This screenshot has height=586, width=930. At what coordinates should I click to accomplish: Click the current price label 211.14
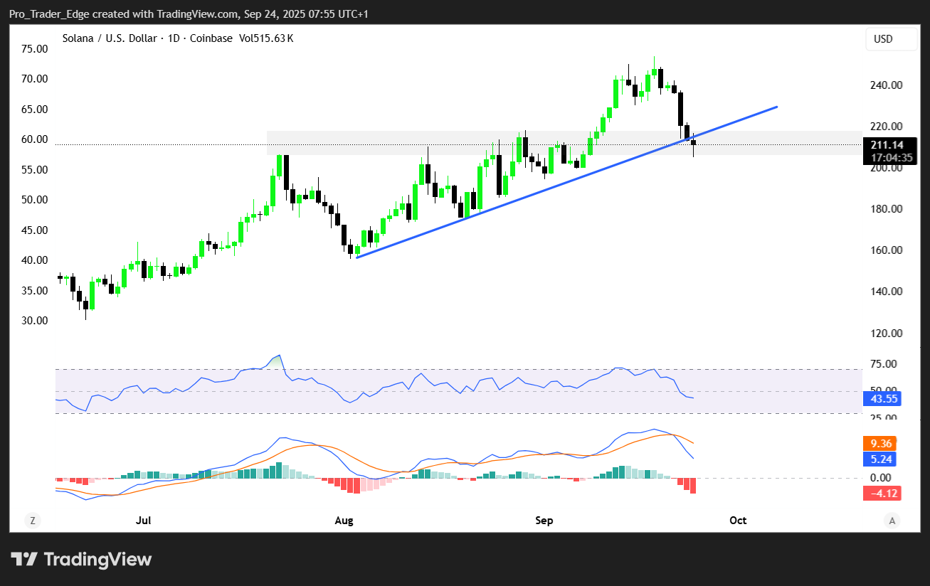[886, 145]
